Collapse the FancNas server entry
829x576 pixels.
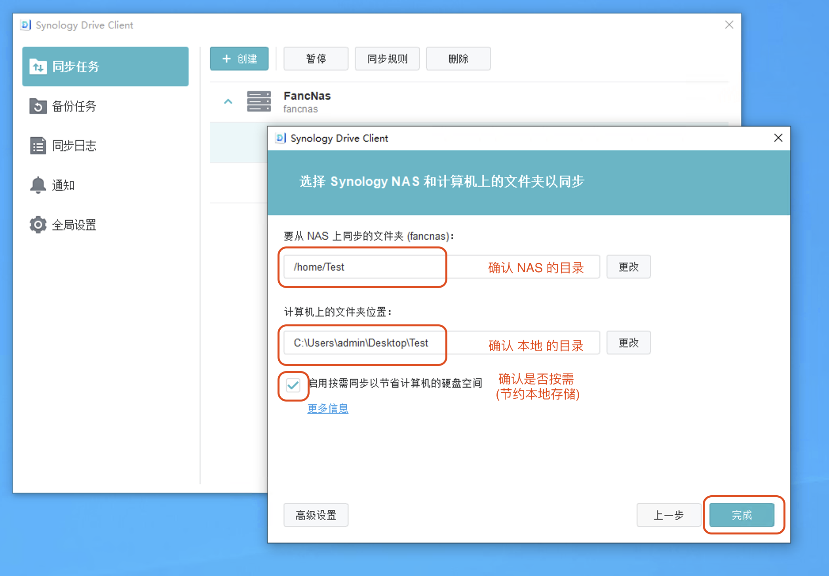pos(228,102)
